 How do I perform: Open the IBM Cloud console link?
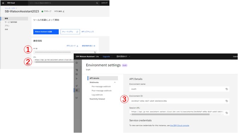point(180,126)
